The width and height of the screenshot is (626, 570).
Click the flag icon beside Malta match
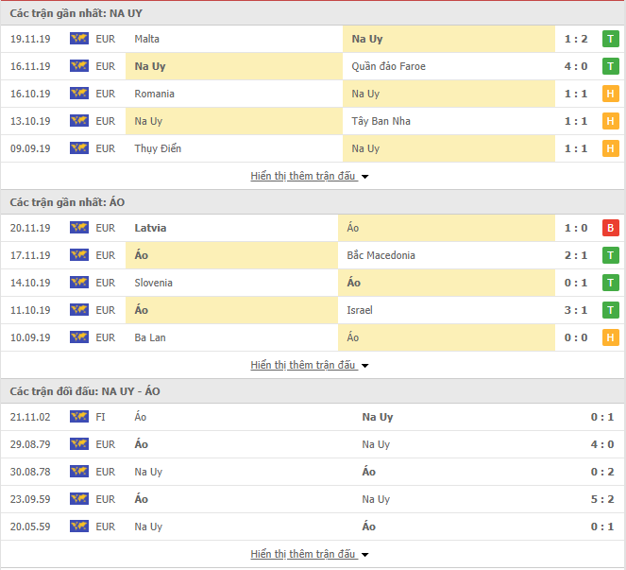78,40
